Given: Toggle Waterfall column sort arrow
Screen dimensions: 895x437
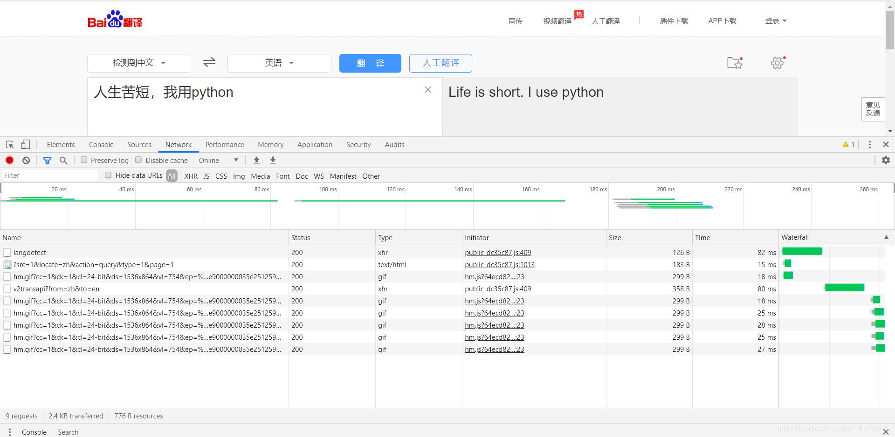Looking at the screenshot, I should pos(886,237).
